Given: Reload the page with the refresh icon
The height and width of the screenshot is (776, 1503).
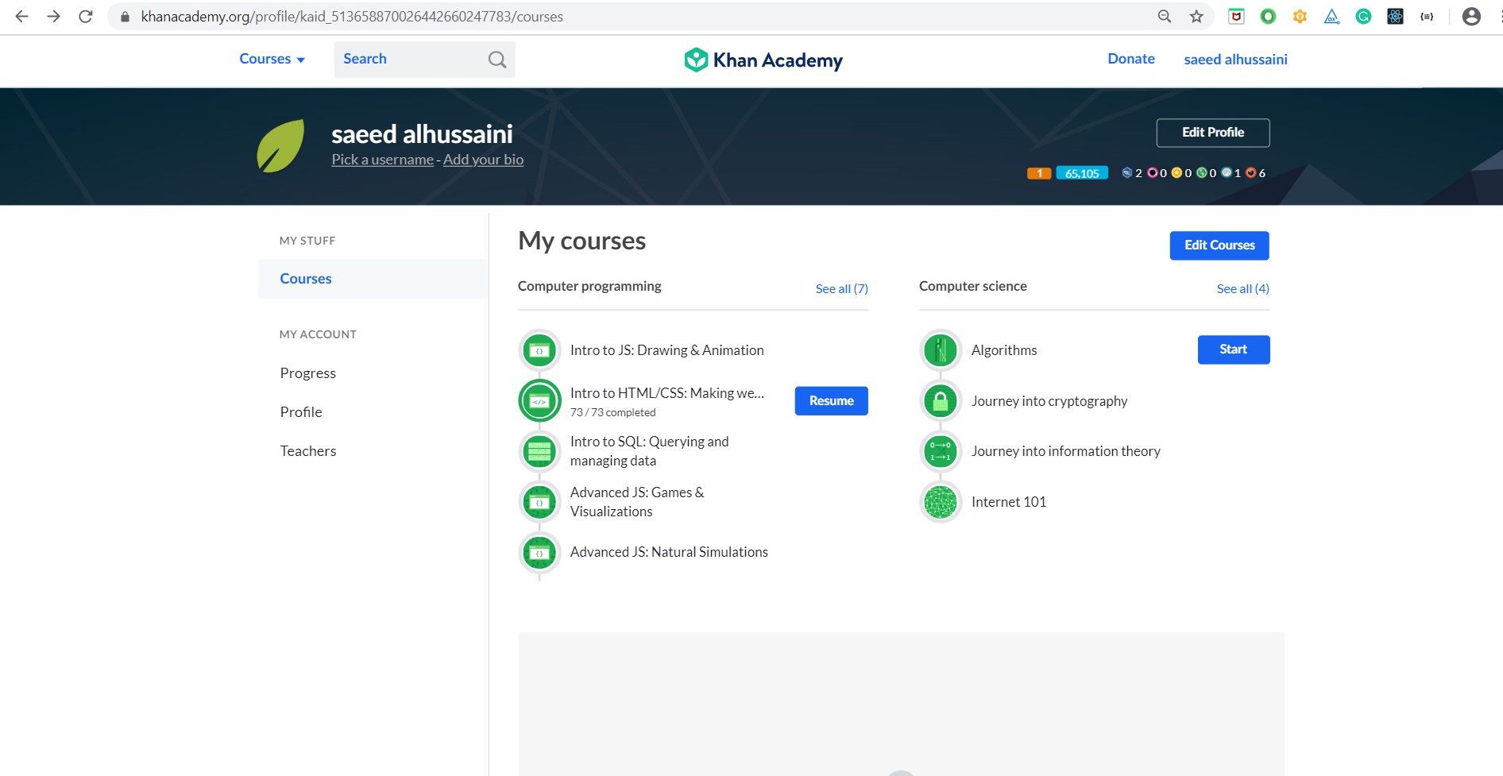Looking at the screenshot, I should tap(86, 16).
